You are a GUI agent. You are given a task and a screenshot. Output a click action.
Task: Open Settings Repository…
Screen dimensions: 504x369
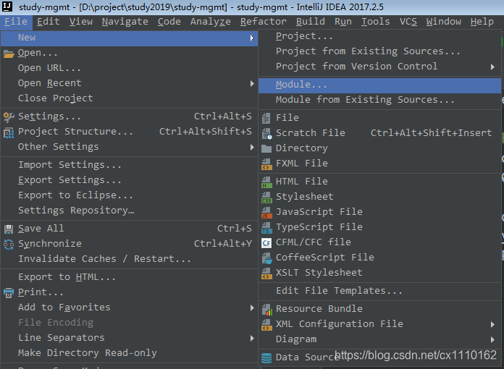point(129,211)
